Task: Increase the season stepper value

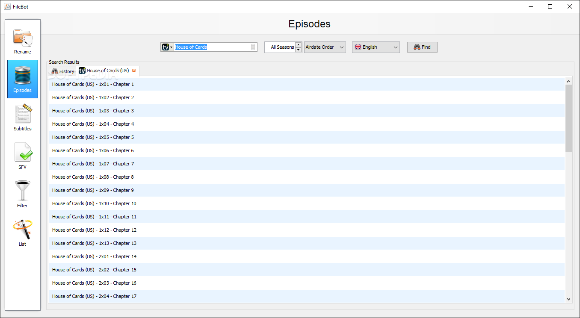Action: tap(298, 44)
